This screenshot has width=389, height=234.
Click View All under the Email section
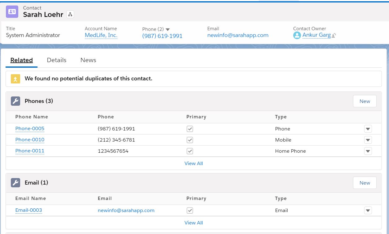coord(194,223)
